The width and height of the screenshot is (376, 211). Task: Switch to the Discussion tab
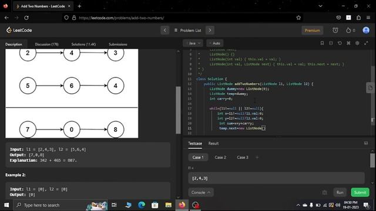46,45
